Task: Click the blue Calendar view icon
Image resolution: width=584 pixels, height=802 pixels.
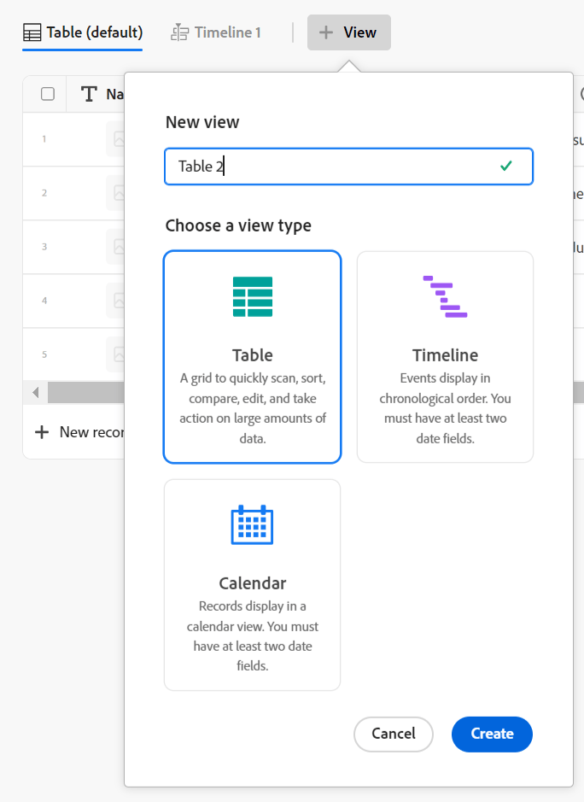Action: (x=252, y=524)
